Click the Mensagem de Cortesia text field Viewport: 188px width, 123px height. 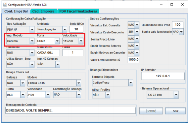70,110
